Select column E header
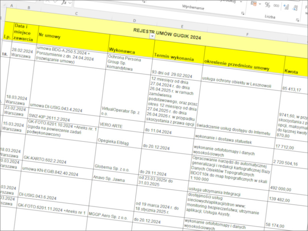308x231 pixels. pos(182,26)
